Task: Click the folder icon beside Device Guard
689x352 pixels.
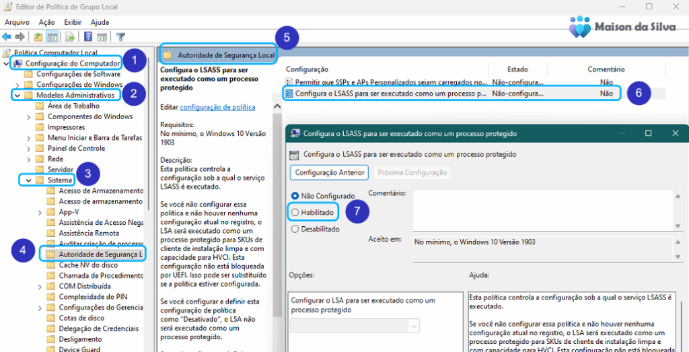Action: 51,349
